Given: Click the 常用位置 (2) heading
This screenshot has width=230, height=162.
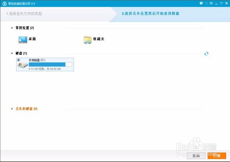Looking at the screenshot, I should (25, 28).
